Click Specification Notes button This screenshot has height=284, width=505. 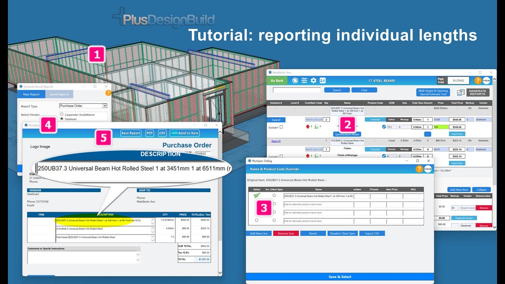tap(347, 135)
